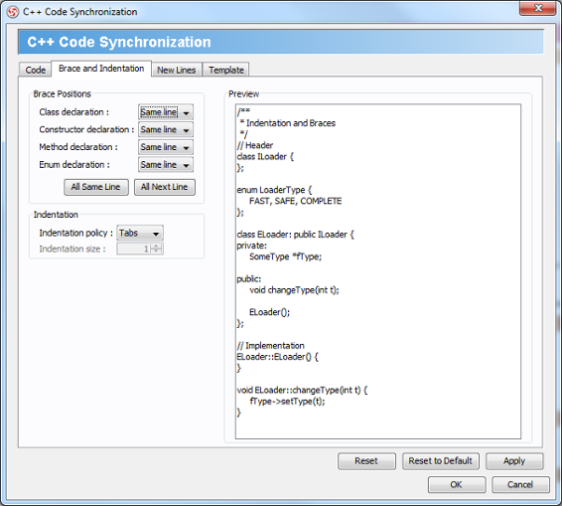The image size is (562, 506).
Task: Click Reset to Default
Action: pos(441,461)
